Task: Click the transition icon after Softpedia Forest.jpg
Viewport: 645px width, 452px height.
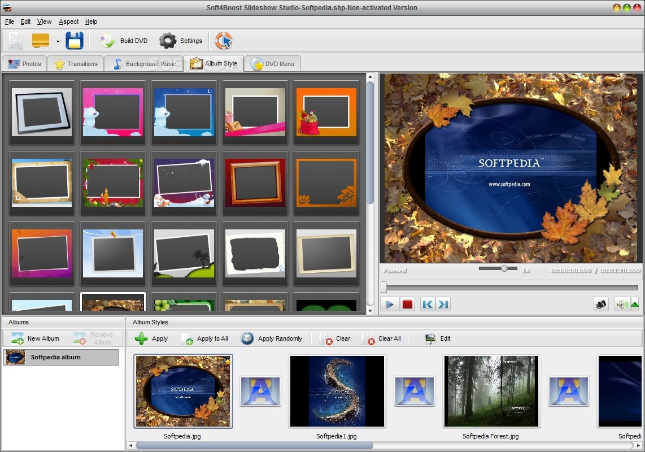Action: [x=569, y=391]
